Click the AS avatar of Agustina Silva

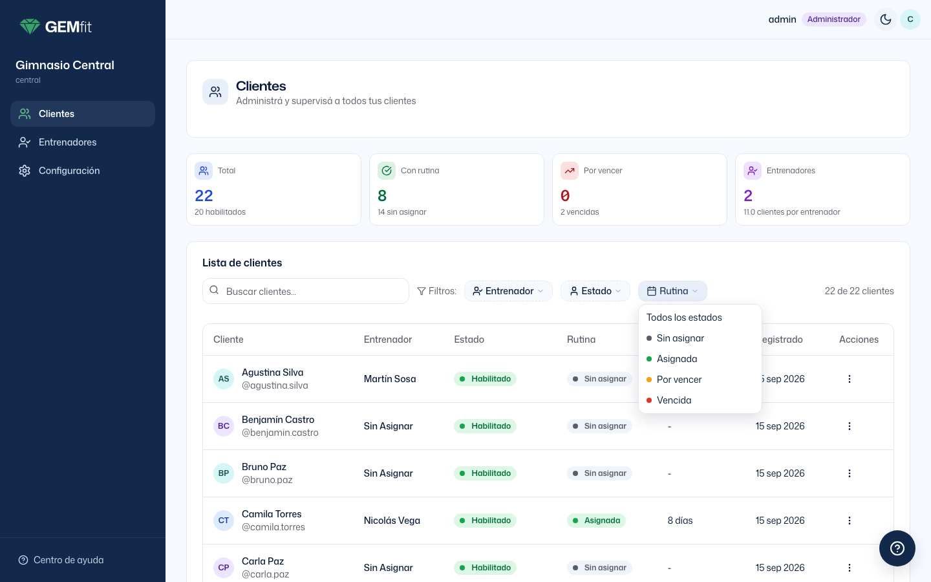pyautogui.click(x=224, y=379)
